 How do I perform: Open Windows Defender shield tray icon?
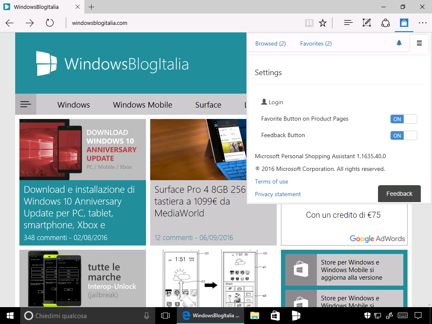(x=367, y=316)
